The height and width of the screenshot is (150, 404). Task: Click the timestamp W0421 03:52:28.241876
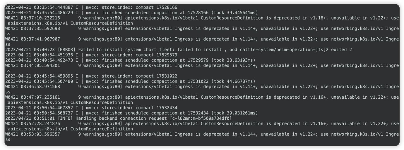(x=32, y=124)
